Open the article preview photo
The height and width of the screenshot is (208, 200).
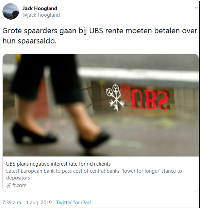point(101,105)
